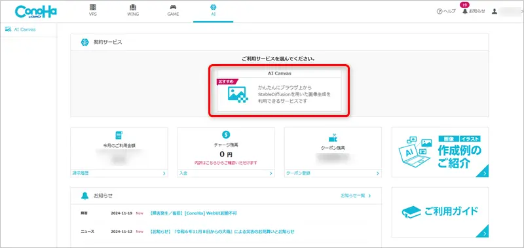Click the chevron next to クーポン登録
Image resolution: width=524 pixels, height=248 pixels.
378,173
